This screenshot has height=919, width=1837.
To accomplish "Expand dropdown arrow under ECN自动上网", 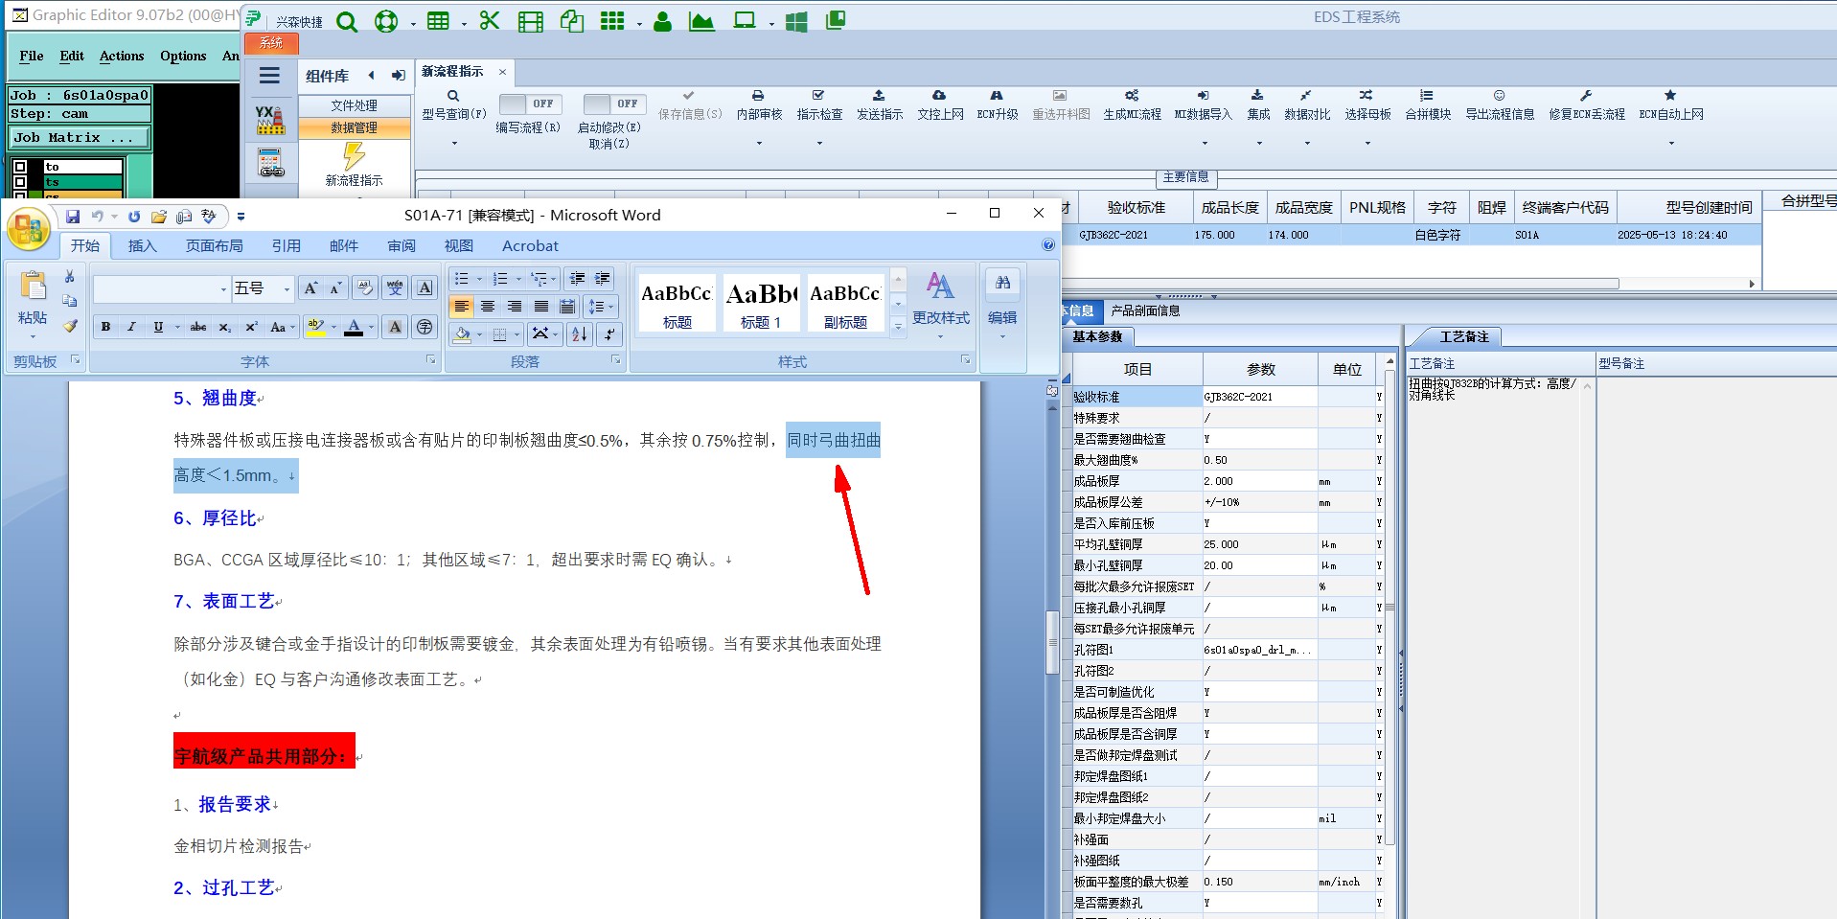I will pos(1671,143).
